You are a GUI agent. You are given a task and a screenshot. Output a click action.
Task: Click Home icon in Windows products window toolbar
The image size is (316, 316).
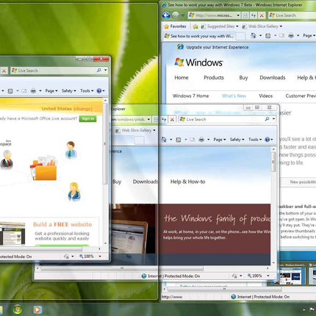click(x=164, y=140)
